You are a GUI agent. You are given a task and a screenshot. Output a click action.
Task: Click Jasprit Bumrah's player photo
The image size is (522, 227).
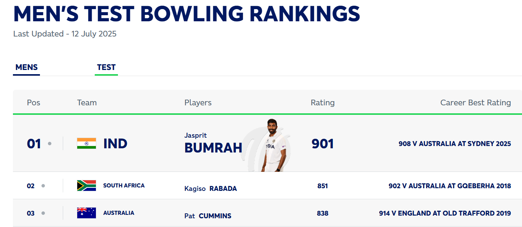pos(273,146)
